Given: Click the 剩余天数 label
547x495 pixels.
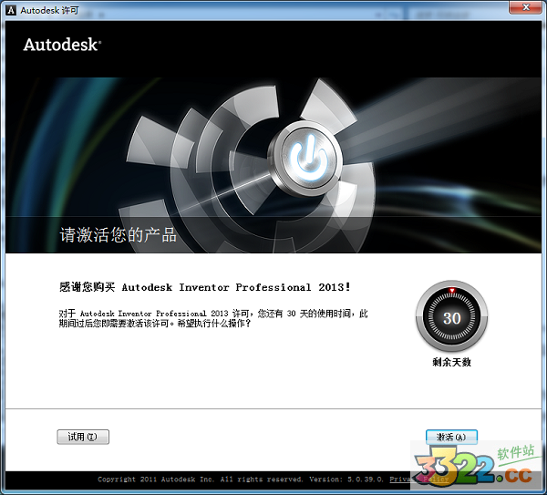Looking at the screenshot, I should [452, 362].
